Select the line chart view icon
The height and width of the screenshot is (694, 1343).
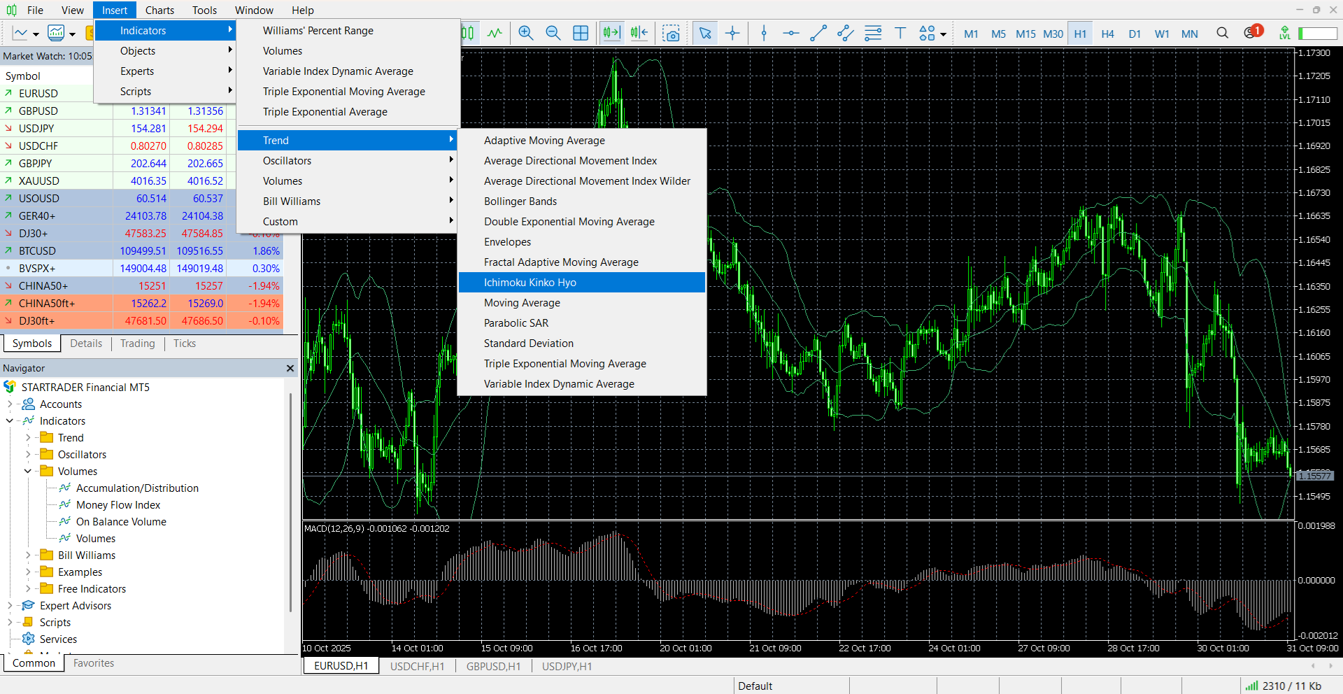495,33
